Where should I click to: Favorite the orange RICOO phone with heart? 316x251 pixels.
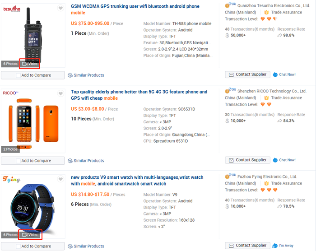click(60, 94)
